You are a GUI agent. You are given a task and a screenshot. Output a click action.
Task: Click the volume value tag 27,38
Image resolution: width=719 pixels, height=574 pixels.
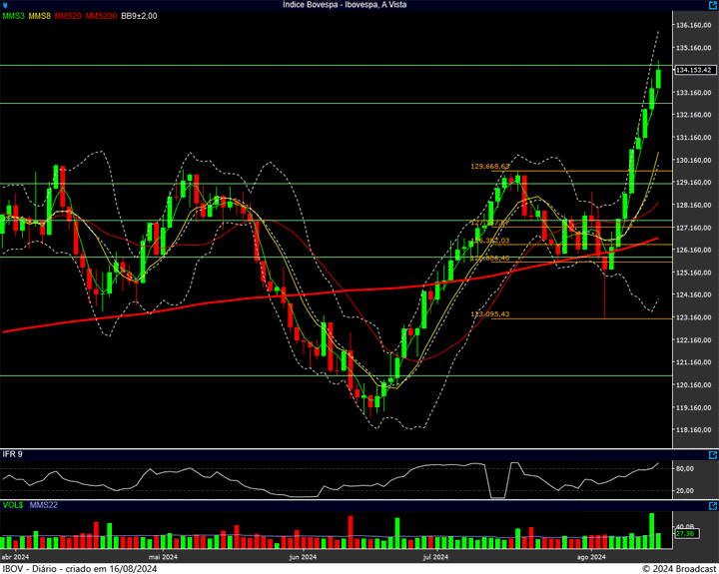685,533
